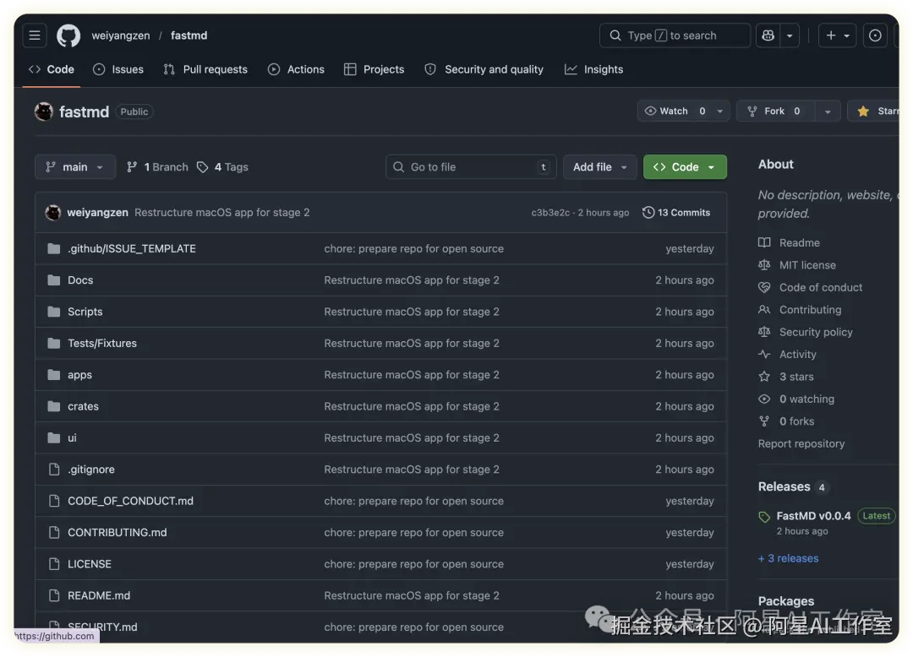
Task: Switch to the Code tab
Action: [x=52, y=70]
